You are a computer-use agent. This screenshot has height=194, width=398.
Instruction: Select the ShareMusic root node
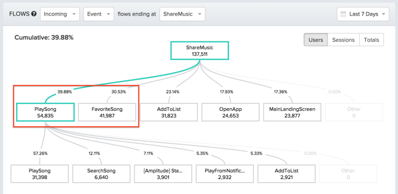200,51
